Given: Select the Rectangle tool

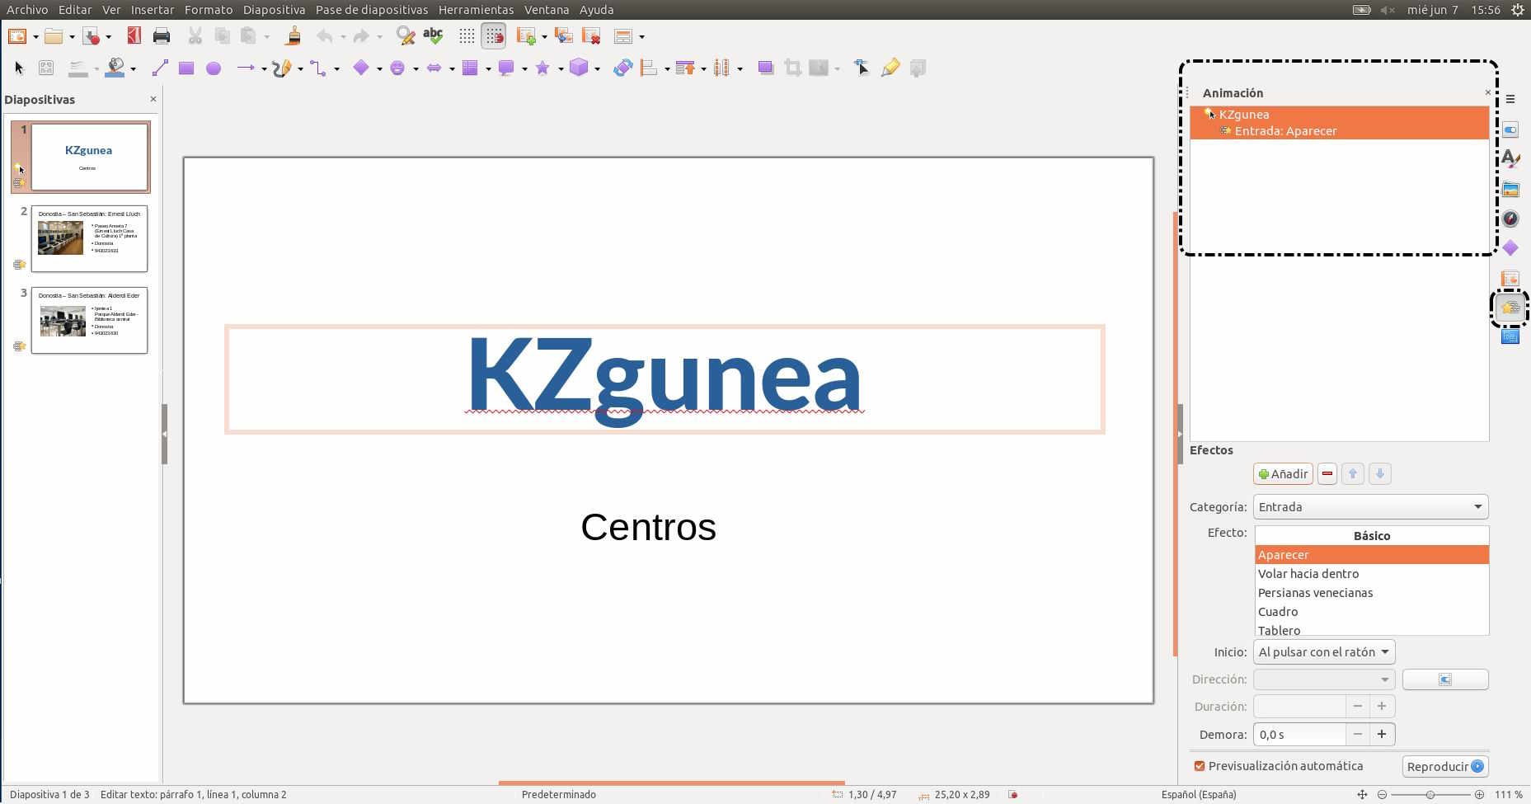Looking at the screenshot, I should click(x=186, y=68).
